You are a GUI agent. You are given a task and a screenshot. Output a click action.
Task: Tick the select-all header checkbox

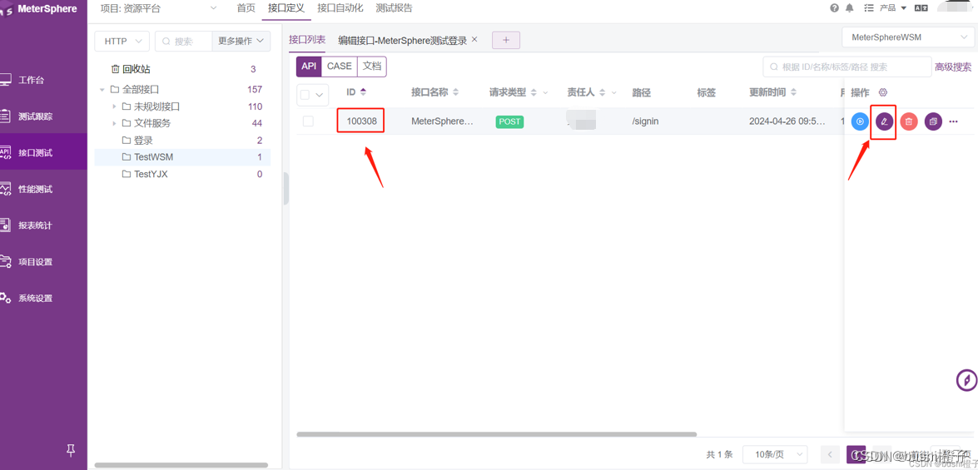click(305, 95)
